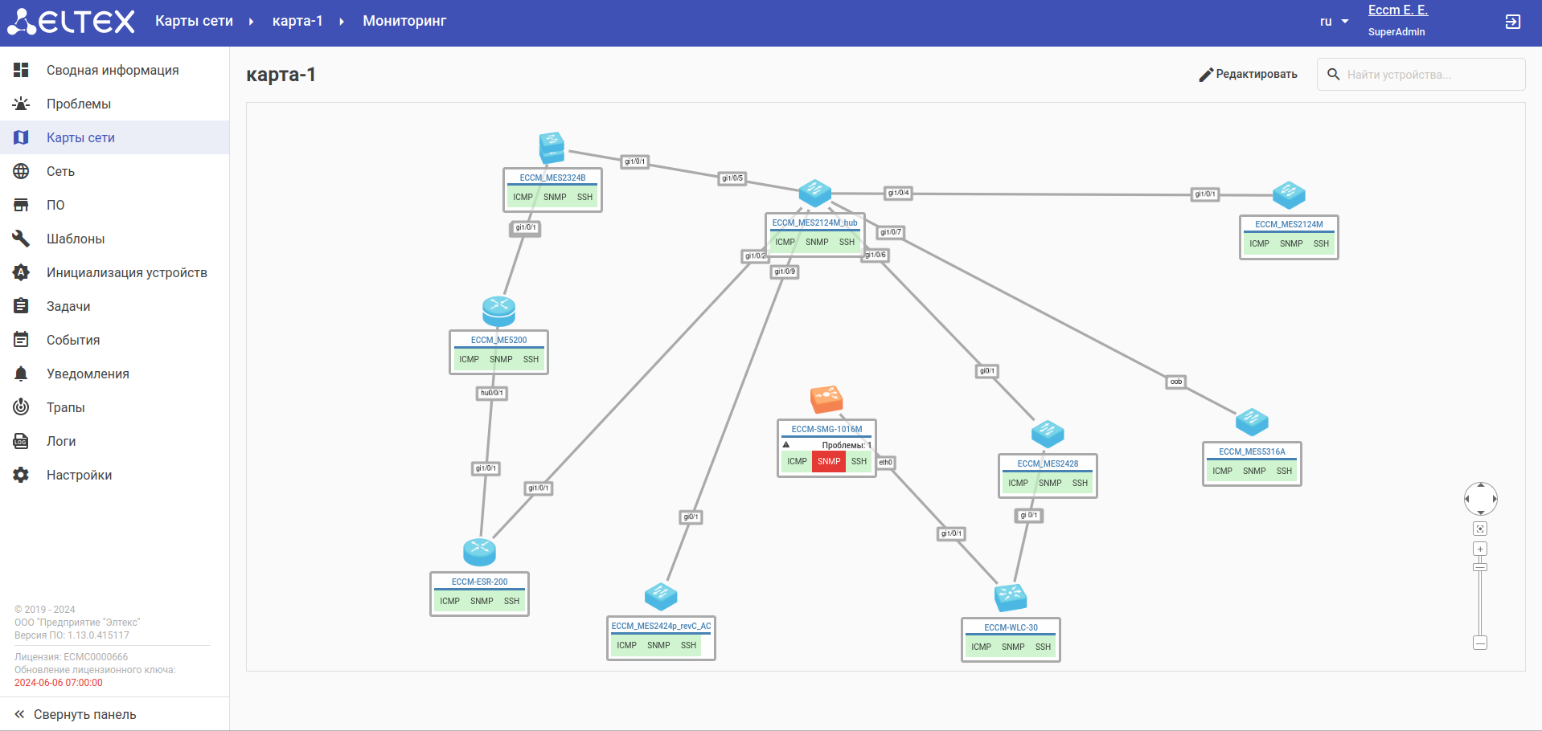1542x731 pixels.
Task: Select the ECCM_MES2124M switch icon
Action: point(1289,194)
